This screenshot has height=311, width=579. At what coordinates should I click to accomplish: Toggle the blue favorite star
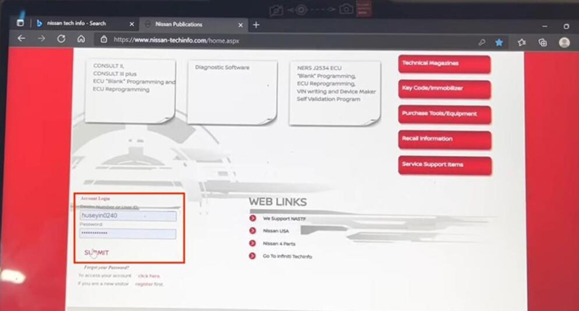499,43
